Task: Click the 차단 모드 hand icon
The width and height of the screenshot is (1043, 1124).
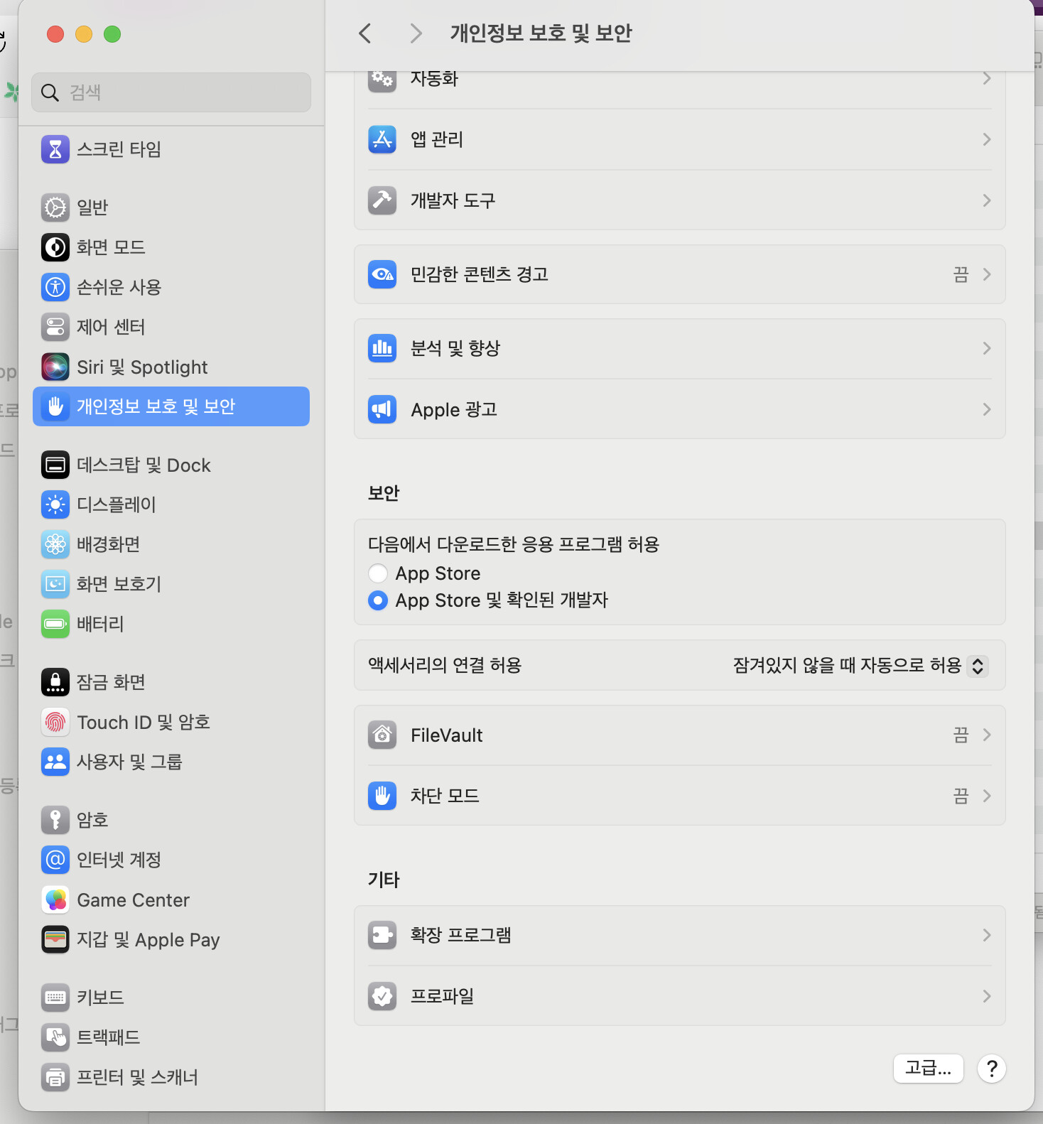Action: (382, 796)
